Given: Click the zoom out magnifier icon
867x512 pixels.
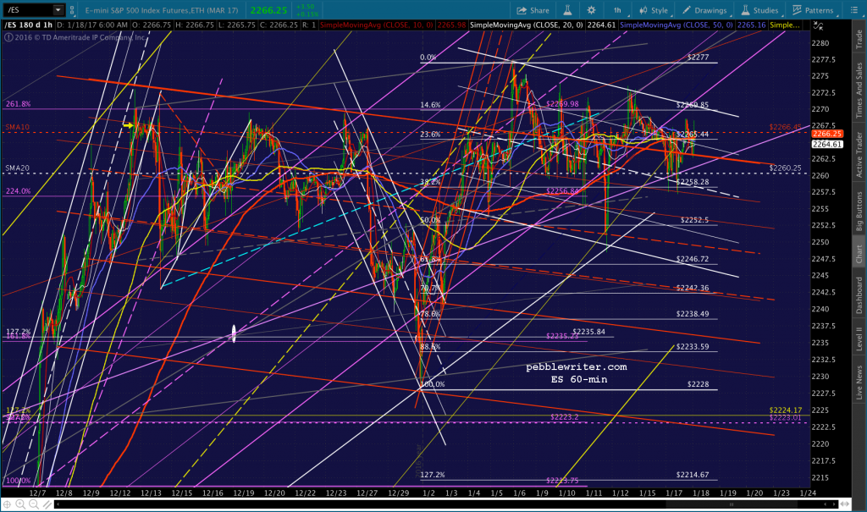Looking at the screenshot, I should tap(34, 504).
